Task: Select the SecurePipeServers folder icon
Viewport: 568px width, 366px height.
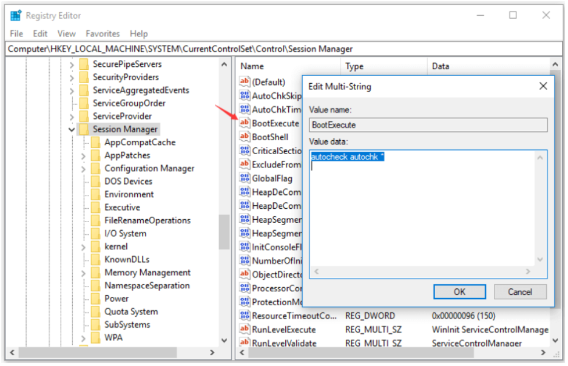Action: pyautogui.click(x=84, y=64)
